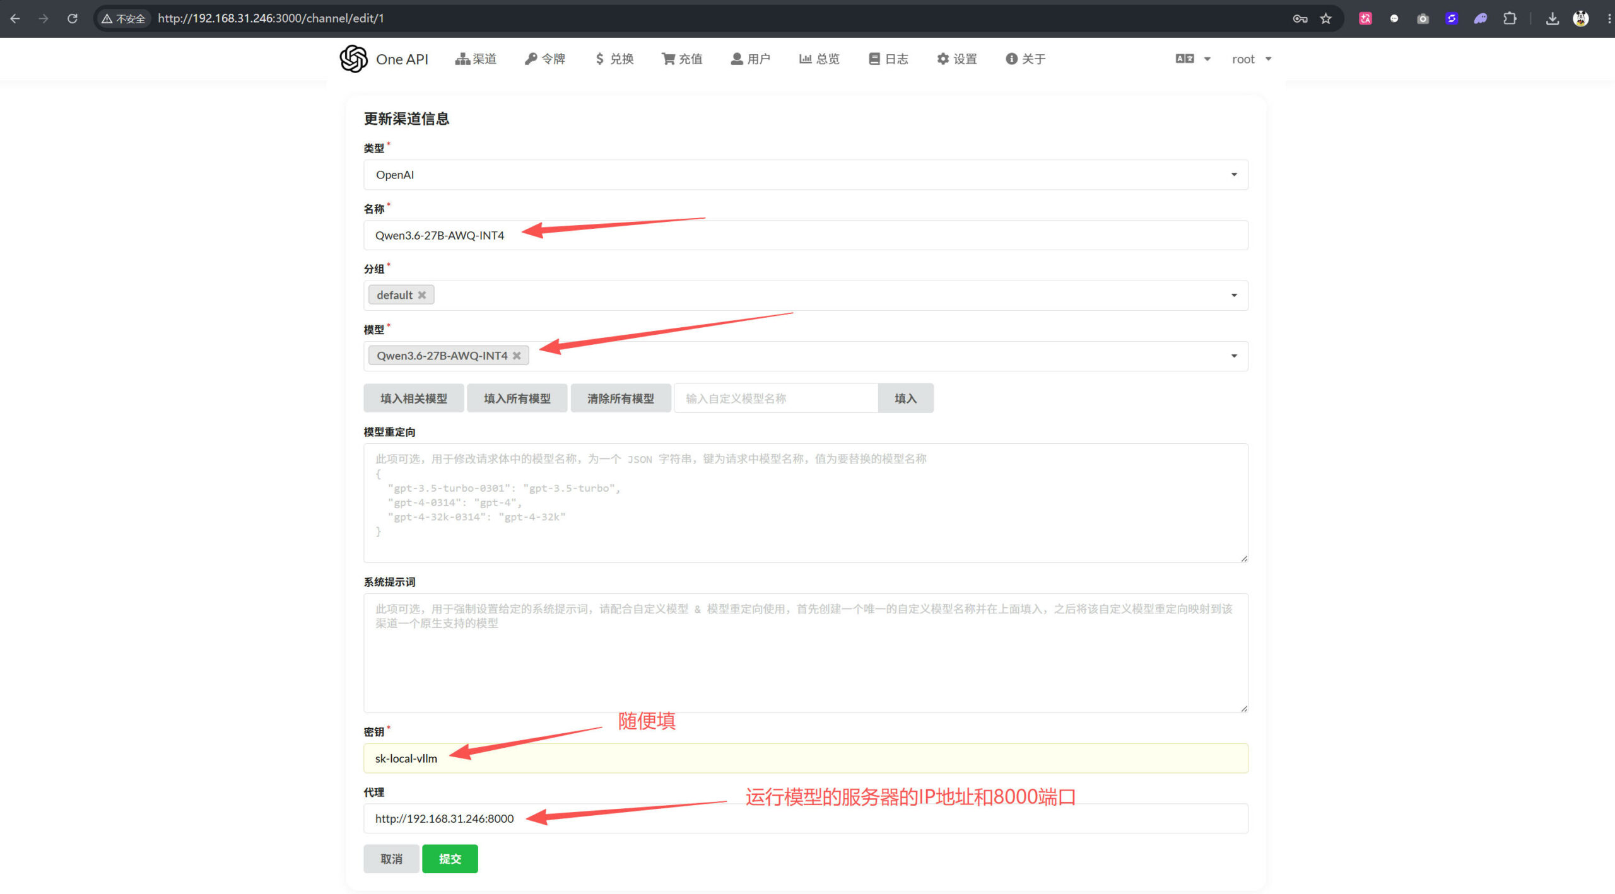This screenshot has width=1615, height=894.
Task: Click the 模型重定向 JSON textarea
Action: (806, 502)
